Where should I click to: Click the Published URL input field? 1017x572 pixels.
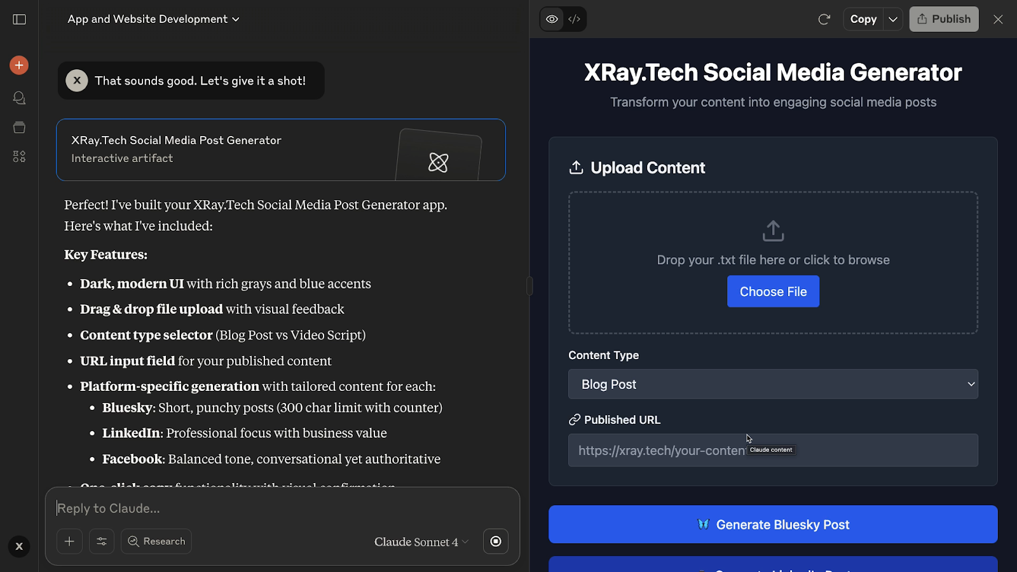pos(773,450)
